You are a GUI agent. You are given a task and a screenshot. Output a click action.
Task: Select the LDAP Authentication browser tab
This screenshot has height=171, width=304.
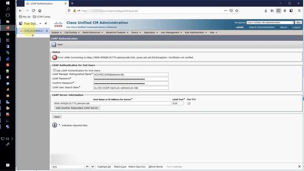[46, 3]
